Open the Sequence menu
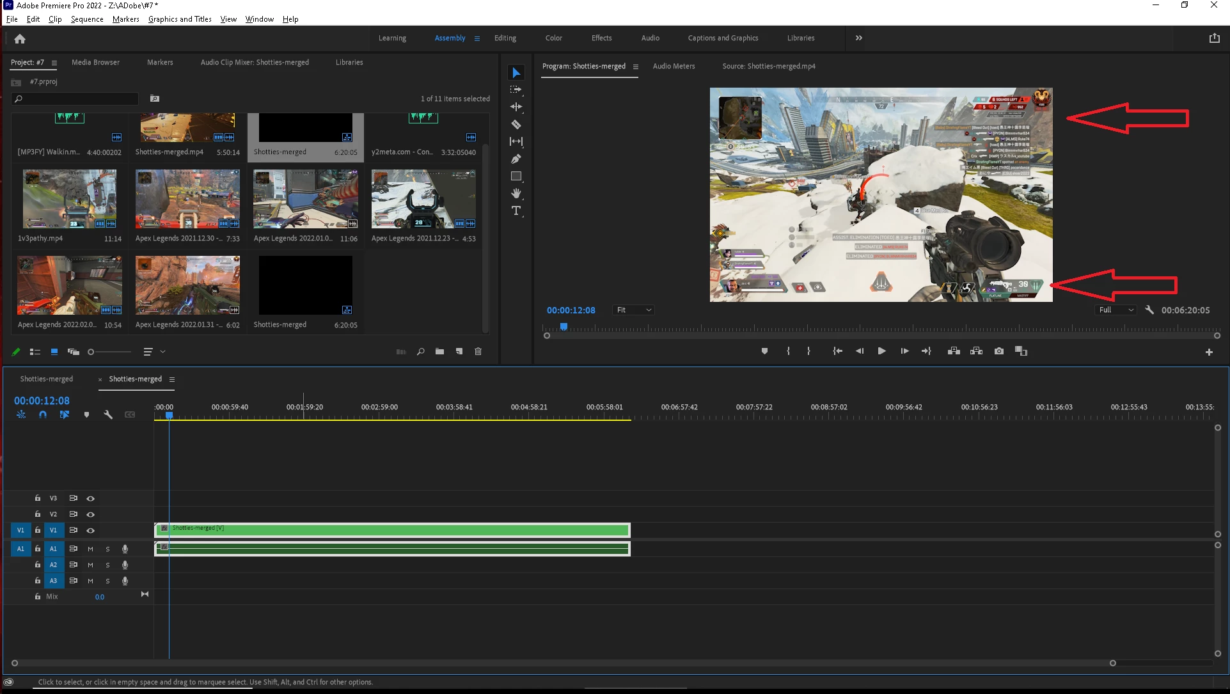This screenshot has height=694, width=1230. (x=87, y=19)
